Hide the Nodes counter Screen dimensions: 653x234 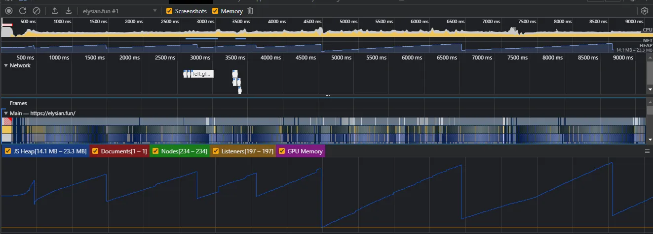click(x=155, y=151)
